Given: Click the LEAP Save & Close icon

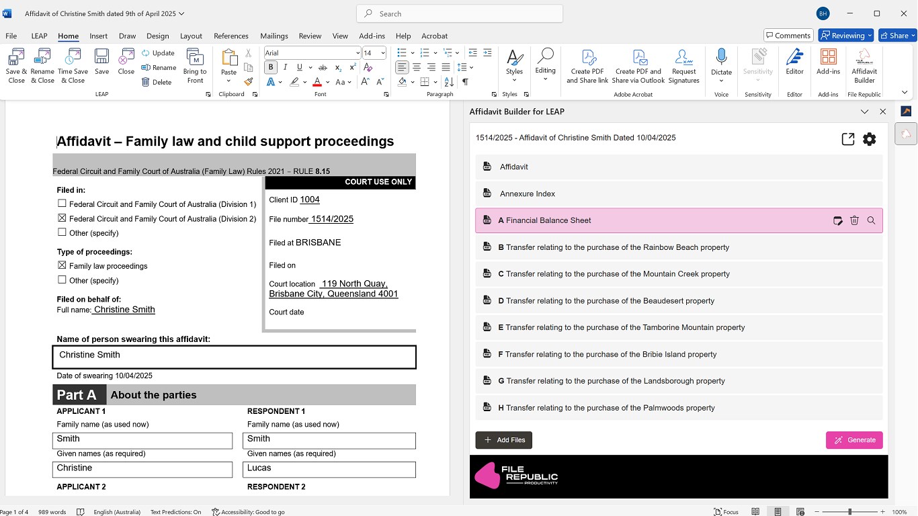Looking at the screenshot, I should click(16, 65).
